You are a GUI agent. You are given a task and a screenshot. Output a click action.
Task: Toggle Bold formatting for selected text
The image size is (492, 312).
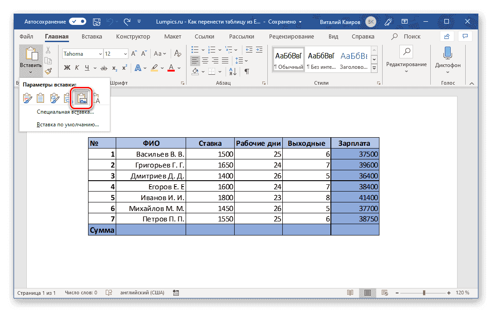[x=67, y=67]
